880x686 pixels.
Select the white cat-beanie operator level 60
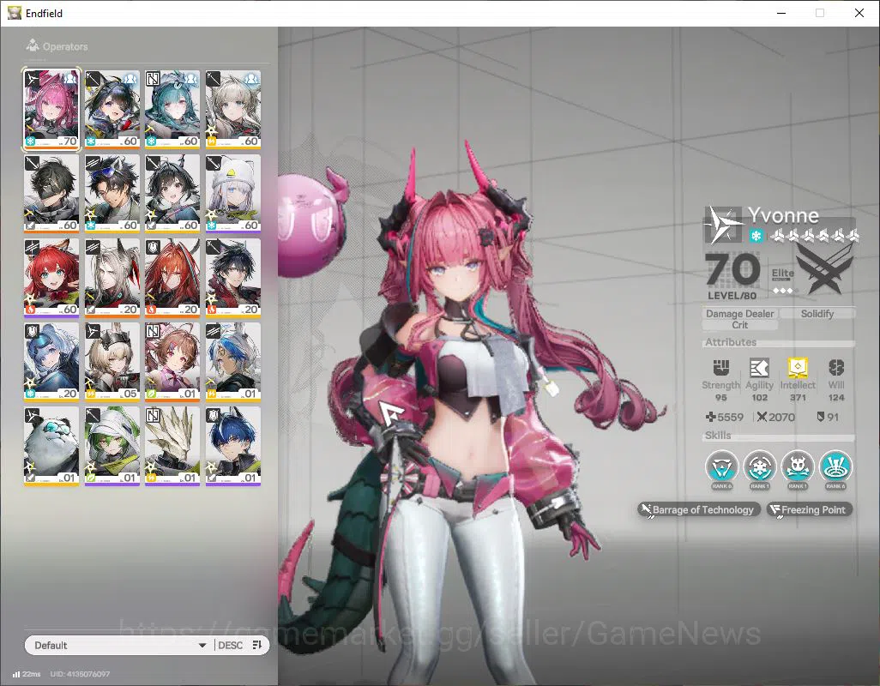point(233,194)
